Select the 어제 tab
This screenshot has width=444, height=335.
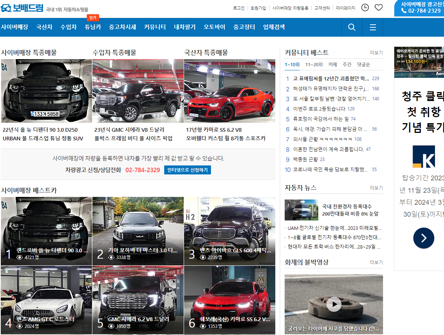[333, 65]
